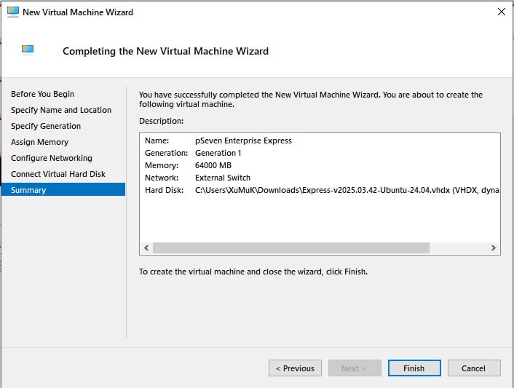This screenshot has width=514, height=388.
Task: Click the wizard icon in the title bar
Action: click(12, 12)
